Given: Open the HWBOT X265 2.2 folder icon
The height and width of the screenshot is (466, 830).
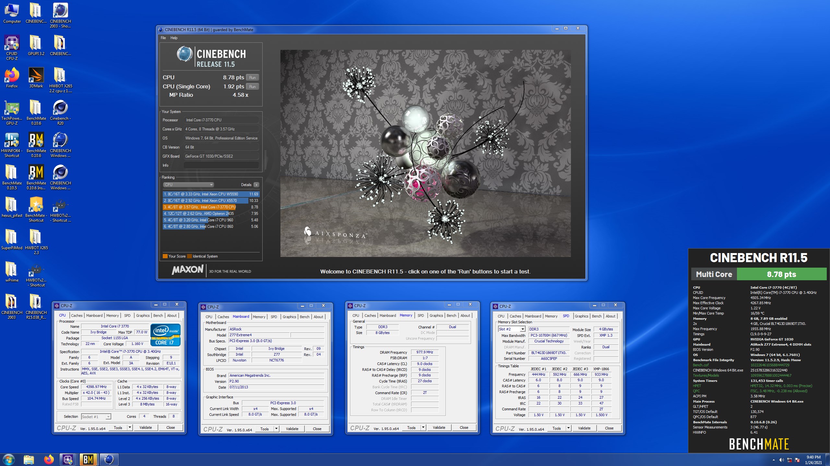Looking at the screenshot, I should 61,80.
